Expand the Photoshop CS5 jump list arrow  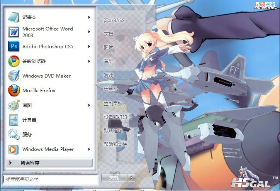click(x=89, y=47)
